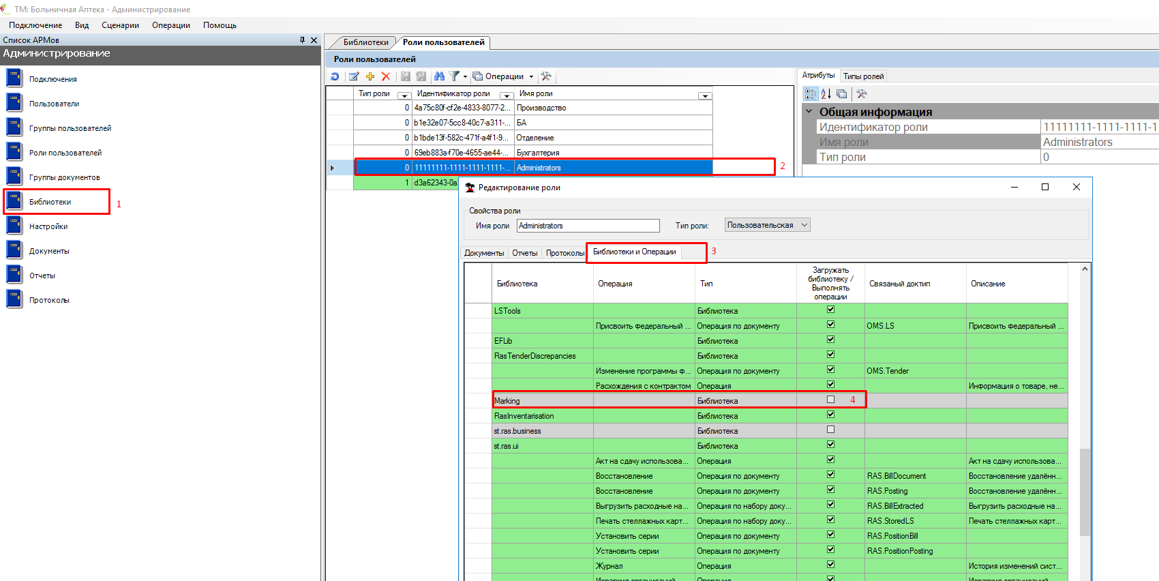The image size is (1159, 581).
Task: Open the filter funnel dropdown arrow
Action: (x=465, y=76)
